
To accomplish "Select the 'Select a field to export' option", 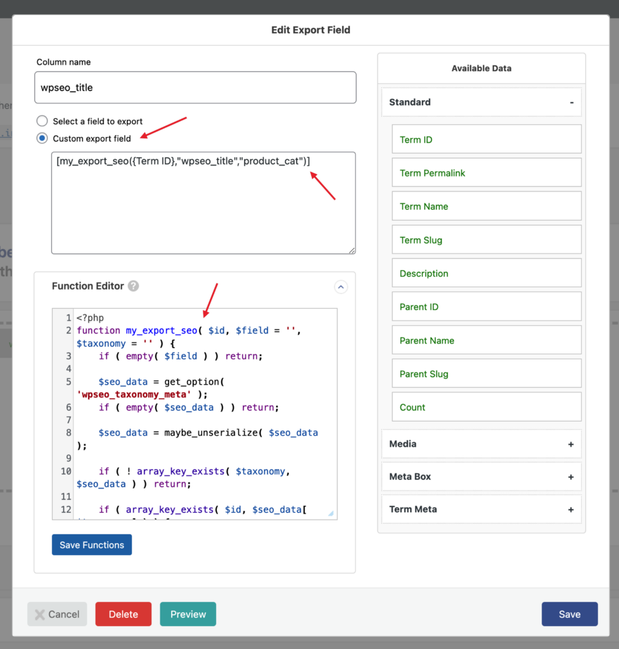I will 41,120.
